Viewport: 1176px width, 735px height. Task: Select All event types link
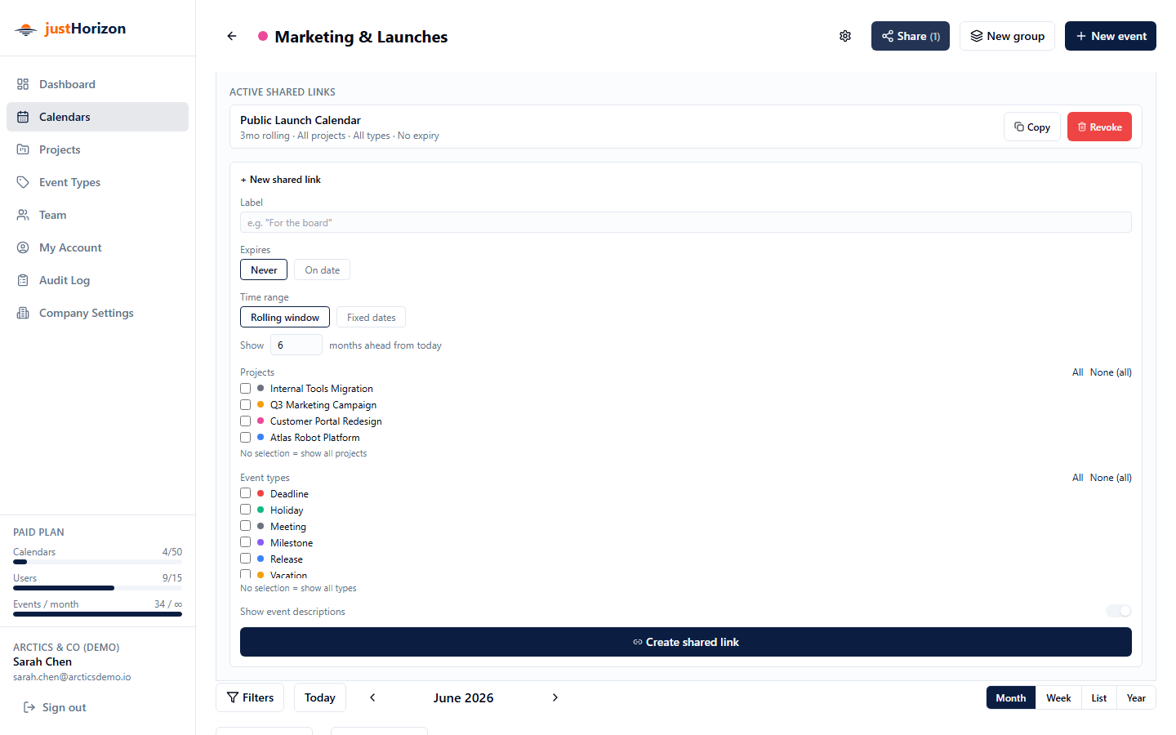[x=1077, y=478]
